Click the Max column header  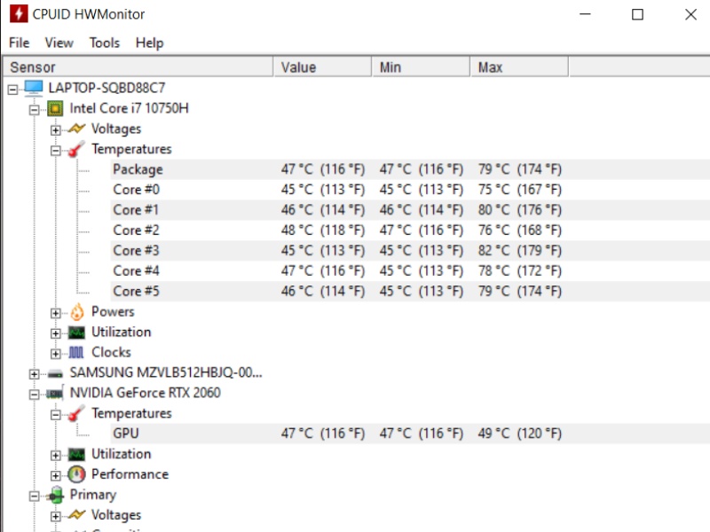[x=520, y=67]
